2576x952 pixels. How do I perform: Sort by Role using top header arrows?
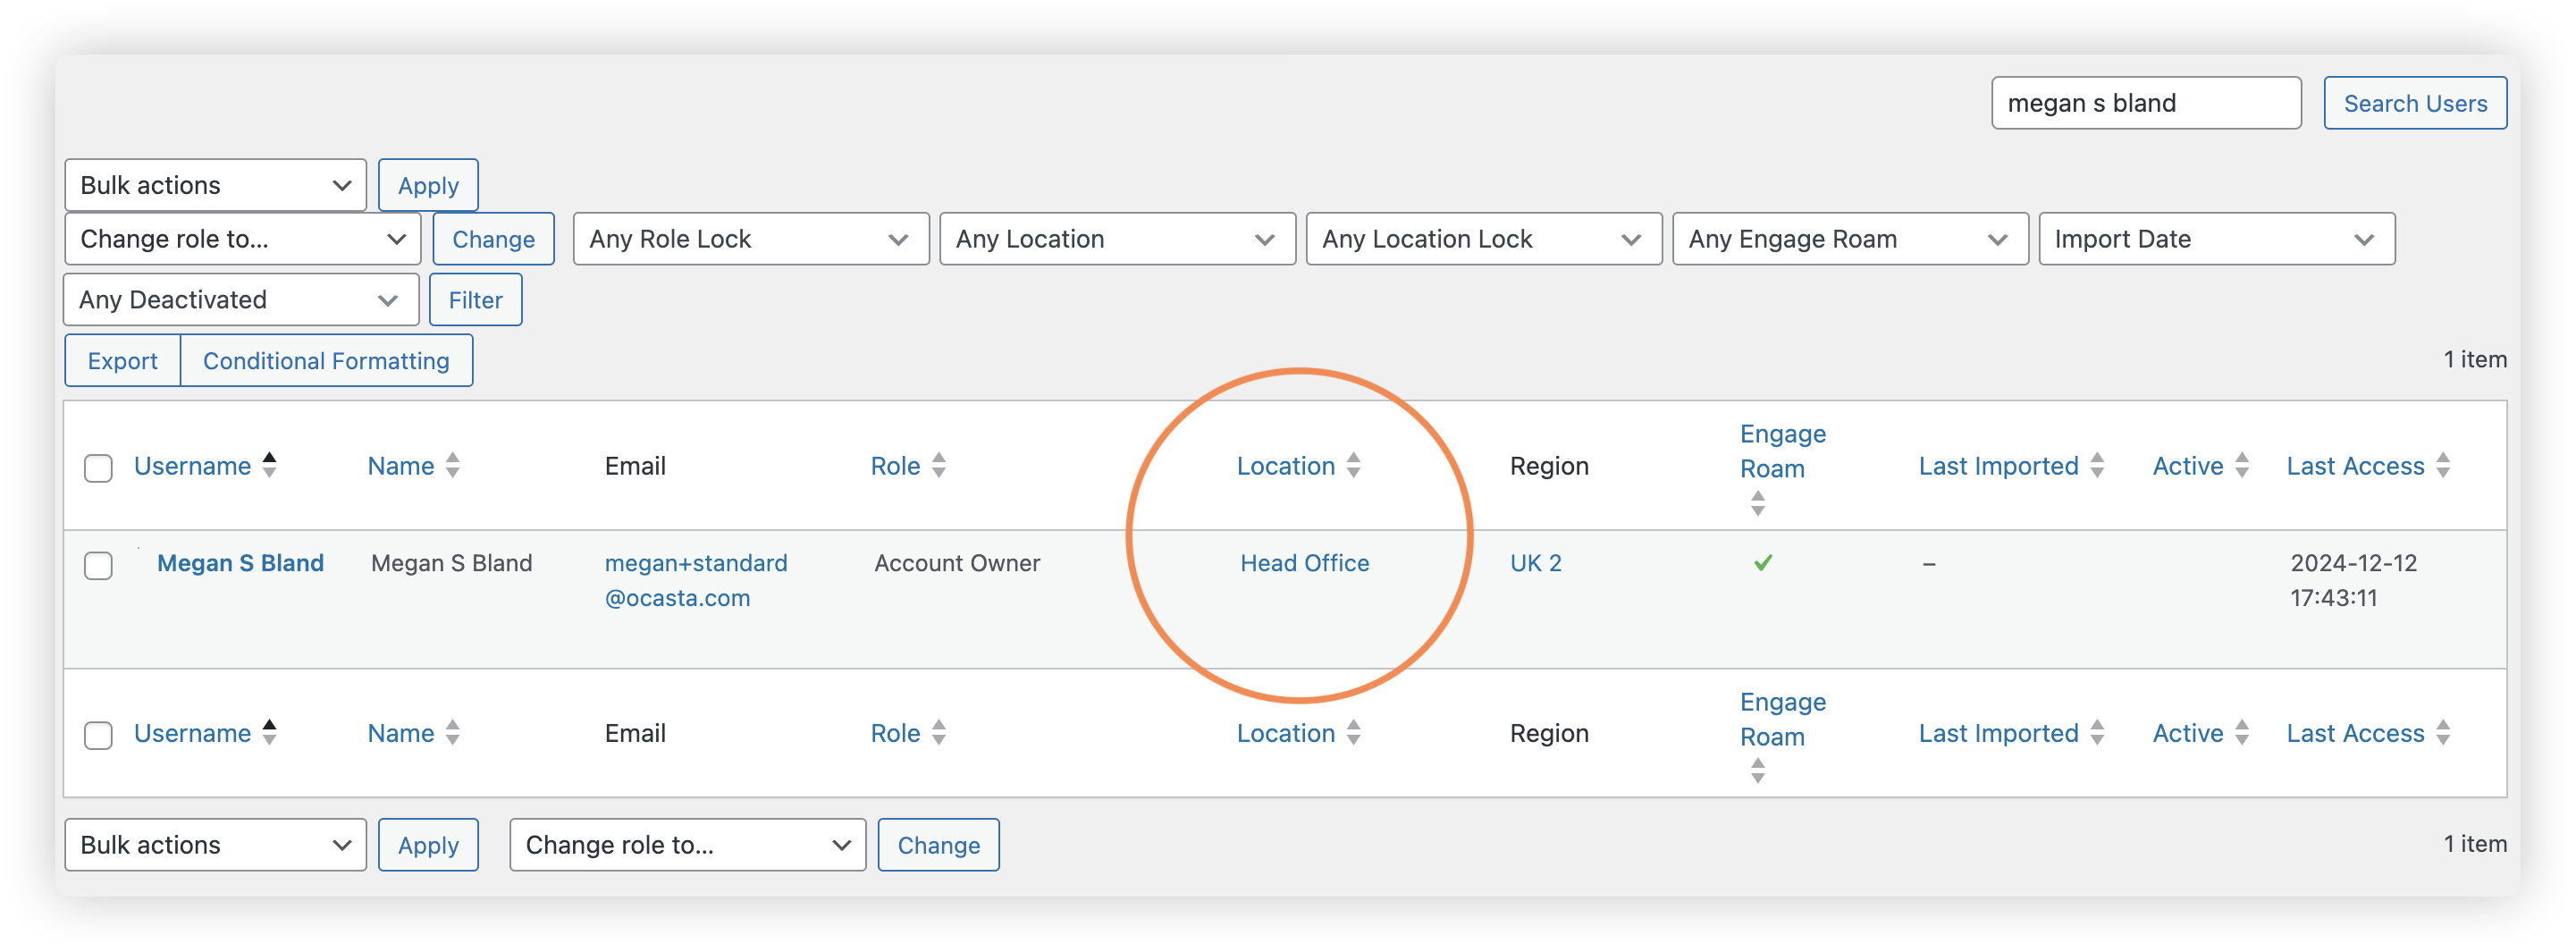[939, 465]
